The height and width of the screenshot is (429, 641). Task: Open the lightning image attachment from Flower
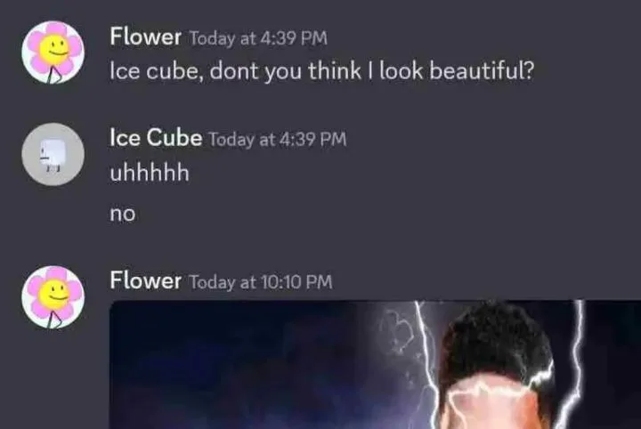375,364
